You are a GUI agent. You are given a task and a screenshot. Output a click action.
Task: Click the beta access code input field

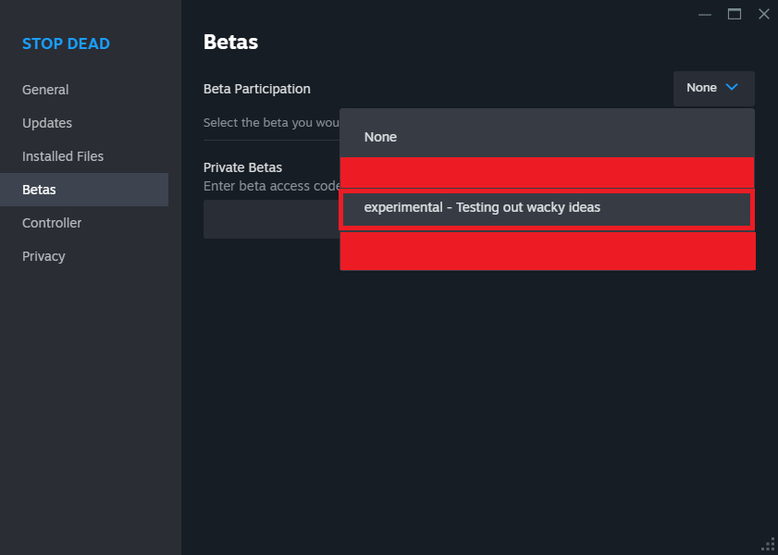coord(270,219)
